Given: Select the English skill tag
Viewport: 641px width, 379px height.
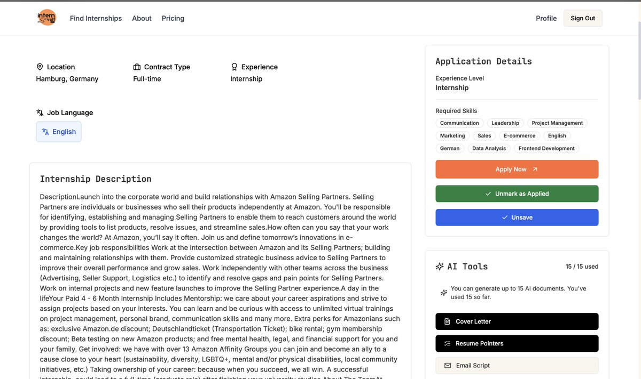Looking at the screenshot, I should [x=557, y=136].
